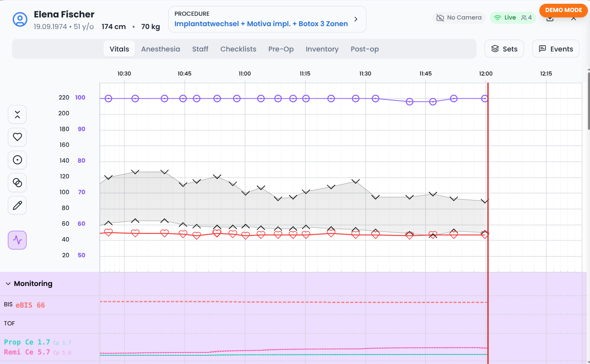Switch to the Anesthesia tab
The image size is (590, 364).
[x=161, y=49]
